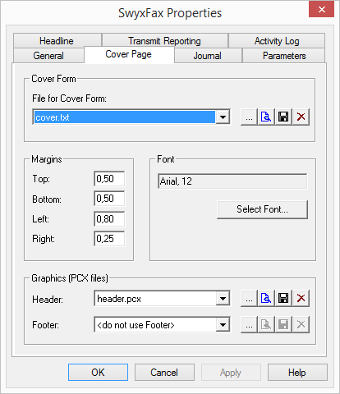Confirm with the OK button

(98, 373)
